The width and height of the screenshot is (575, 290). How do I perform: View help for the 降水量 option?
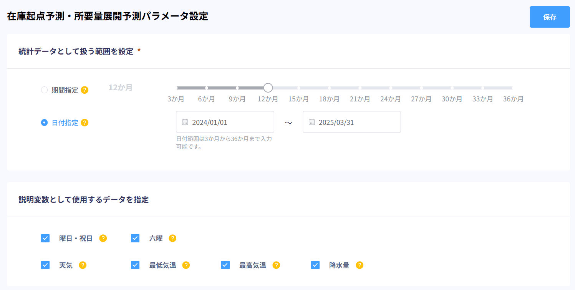[359, 265]
